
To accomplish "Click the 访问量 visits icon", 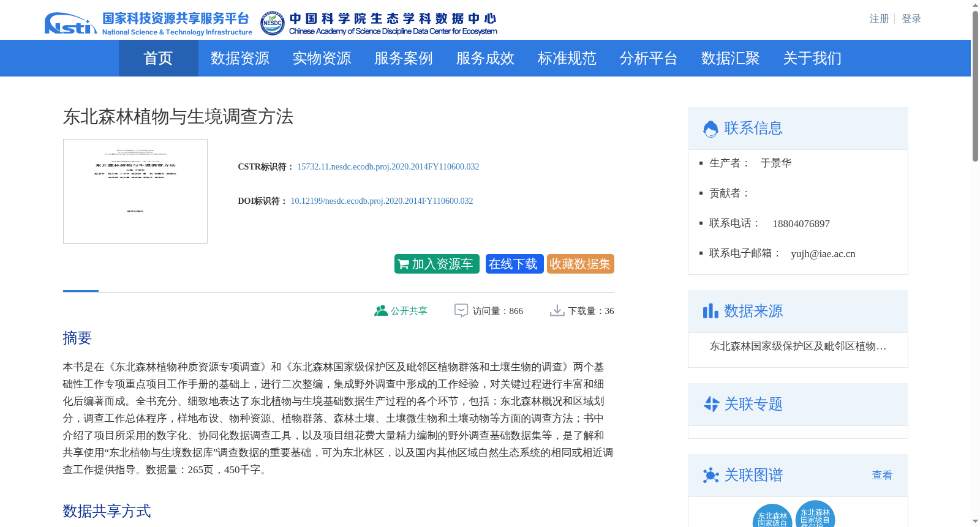I will pos(461,311).
